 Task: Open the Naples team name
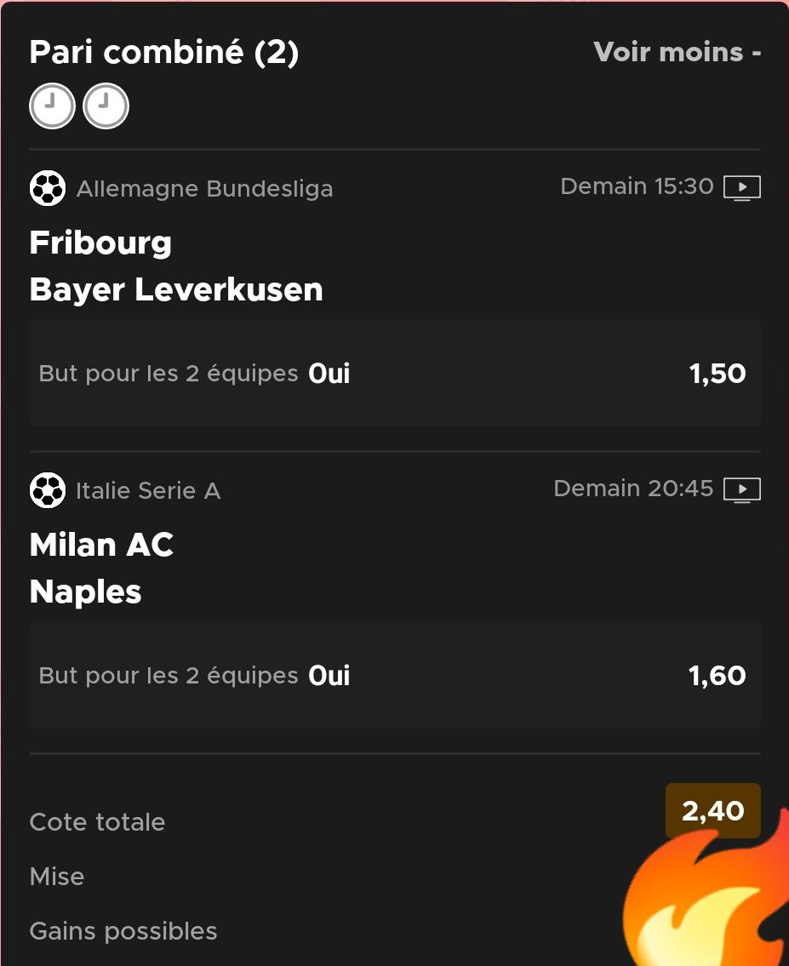pos(85,592)
